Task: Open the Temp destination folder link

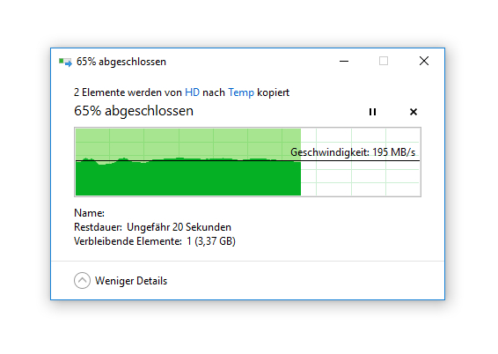Action: click(241, 92)
